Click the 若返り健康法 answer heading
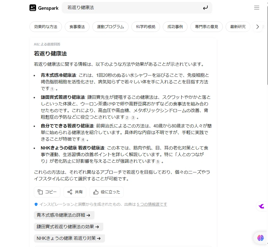Viewport: 268px width, 247px height. coord(50,54)
